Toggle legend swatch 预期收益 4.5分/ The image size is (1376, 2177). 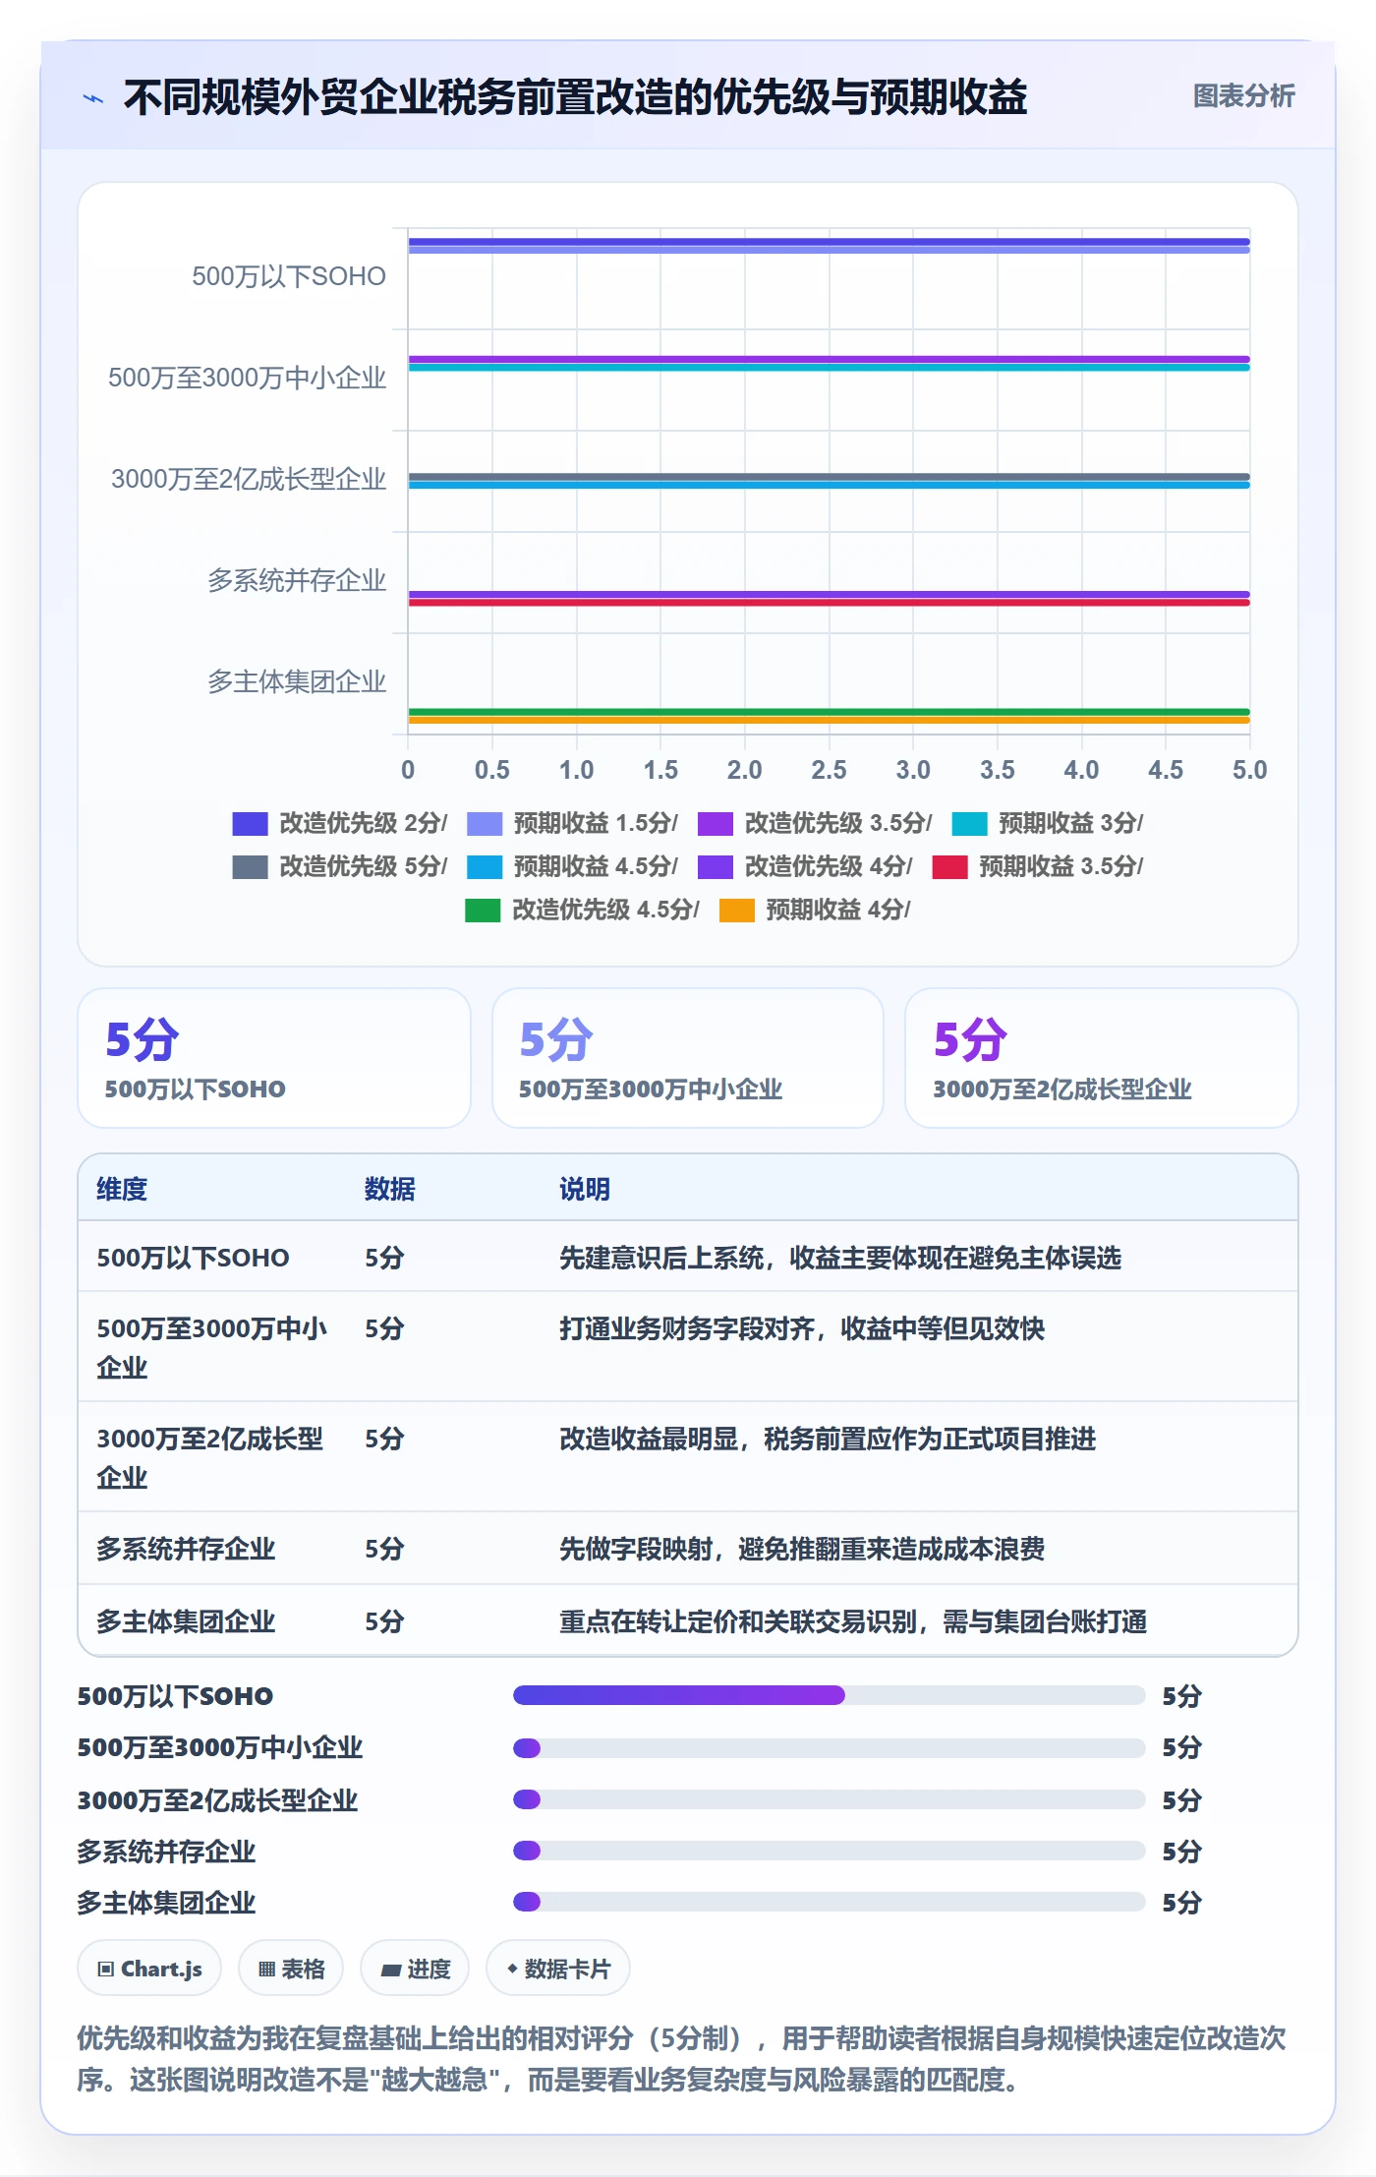pos(484,867)
